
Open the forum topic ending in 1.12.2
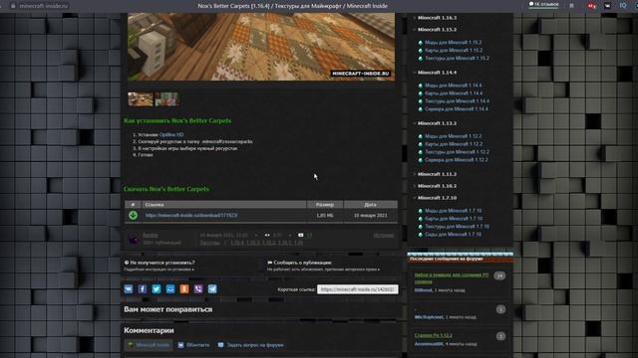434,335
